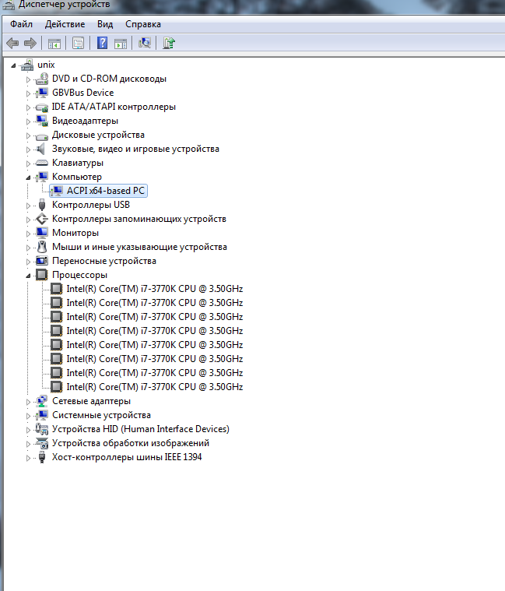Click the show/hide console tree icon
Image resolution: width=505 pixels, height=591 pixels.
(x=54, y=43)
